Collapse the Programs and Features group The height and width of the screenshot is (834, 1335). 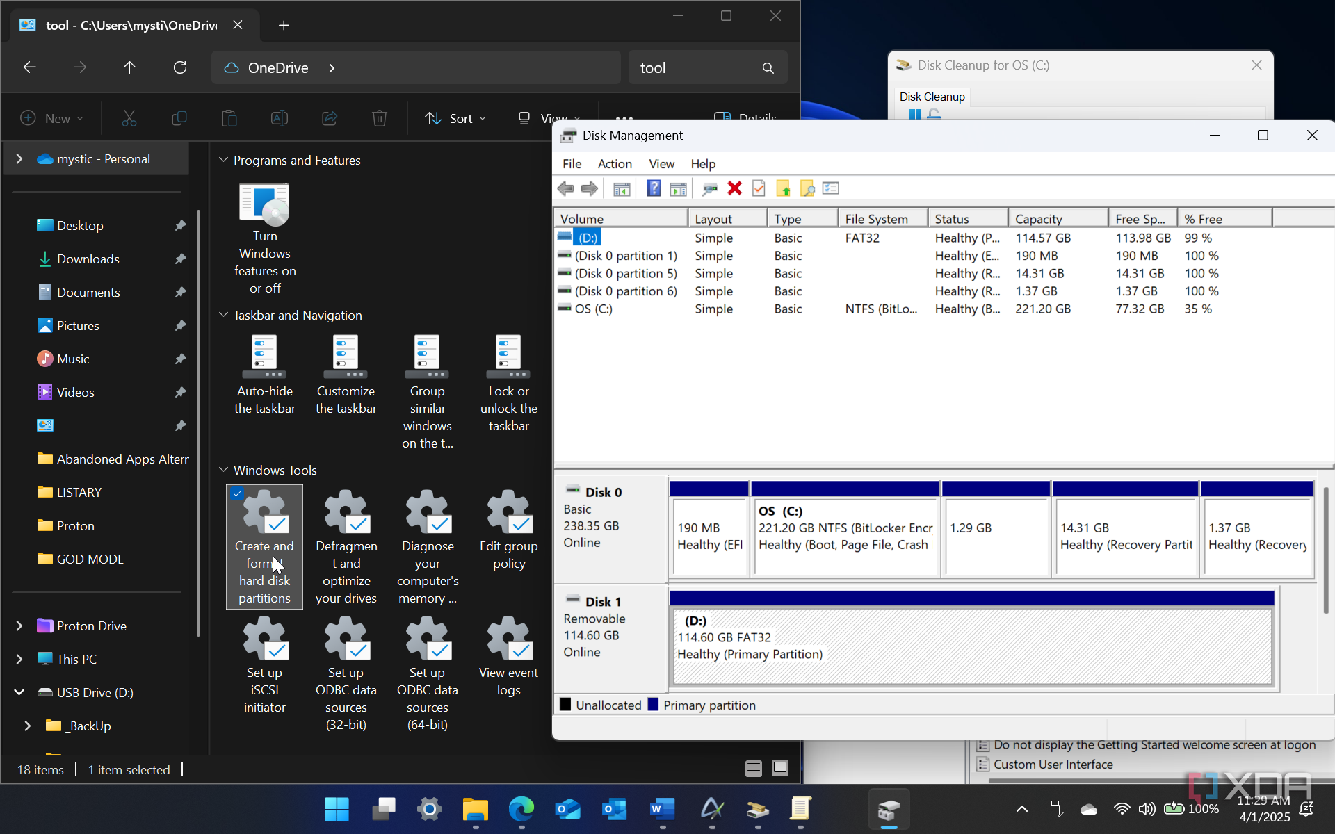[224, 160]
